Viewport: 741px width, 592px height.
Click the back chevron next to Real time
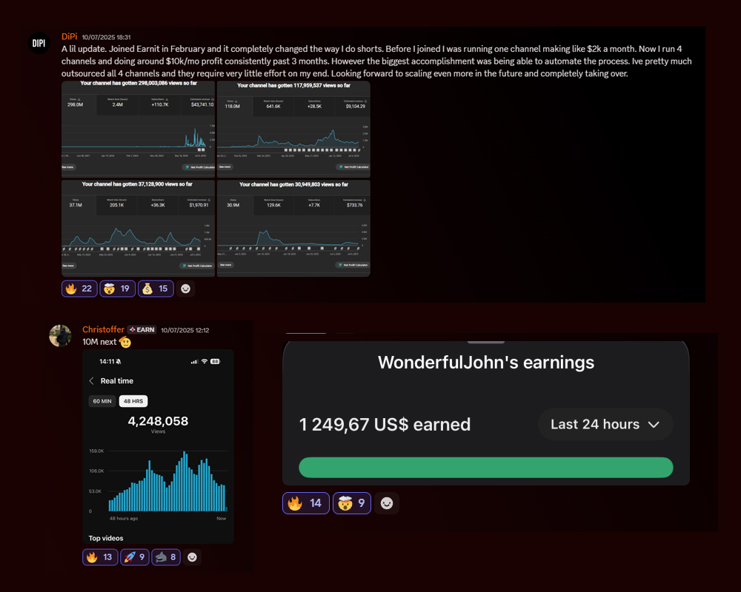point(92,381)
